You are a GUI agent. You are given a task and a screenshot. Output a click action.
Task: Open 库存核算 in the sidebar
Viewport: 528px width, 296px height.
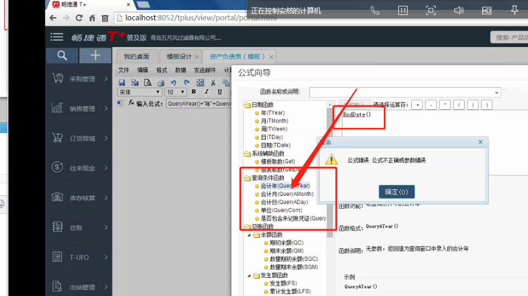click(x=79, y=198)
